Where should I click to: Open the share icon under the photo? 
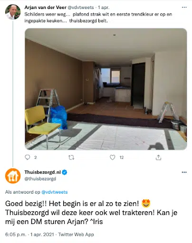158,158
